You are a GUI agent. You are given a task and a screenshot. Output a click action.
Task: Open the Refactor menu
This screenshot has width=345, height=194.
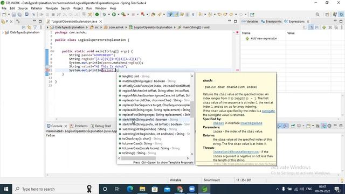click(x=37, y=9)
